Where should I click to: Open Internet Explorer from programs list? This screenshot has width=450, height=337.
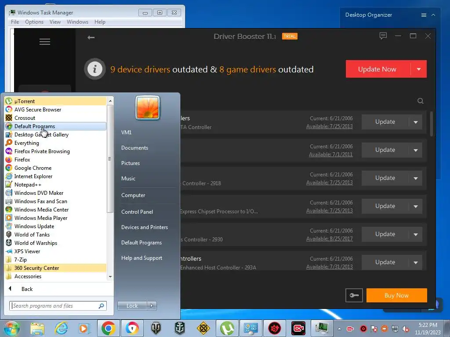pyautogui.click(x=55, y=176)
